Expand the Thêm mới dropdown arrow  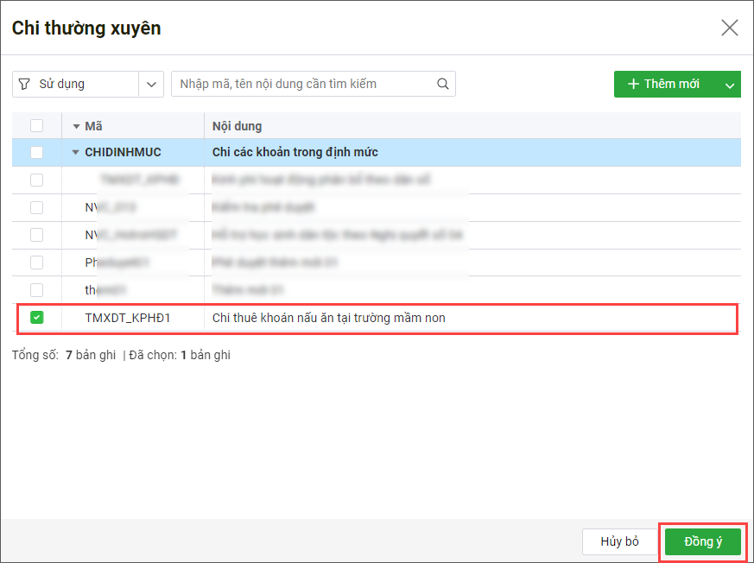(x=730, y=85)
